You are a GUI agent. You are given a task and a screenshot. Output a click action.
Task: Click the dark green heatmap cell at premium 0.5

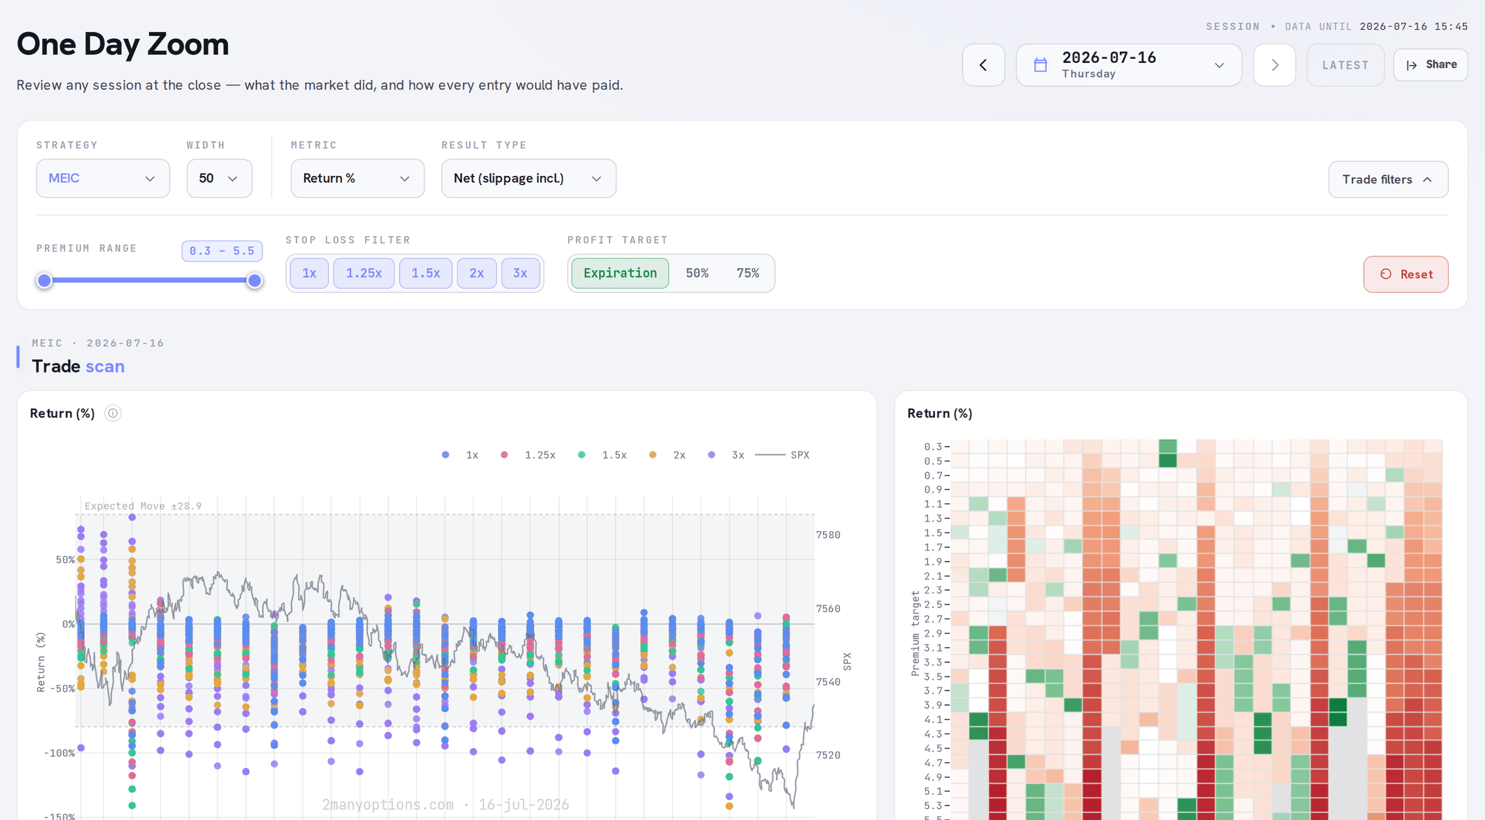1168,461
